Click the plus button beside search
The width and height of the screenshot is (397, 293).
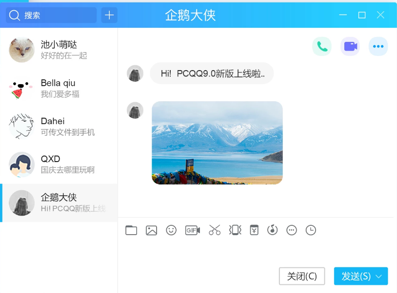(109, 15)
